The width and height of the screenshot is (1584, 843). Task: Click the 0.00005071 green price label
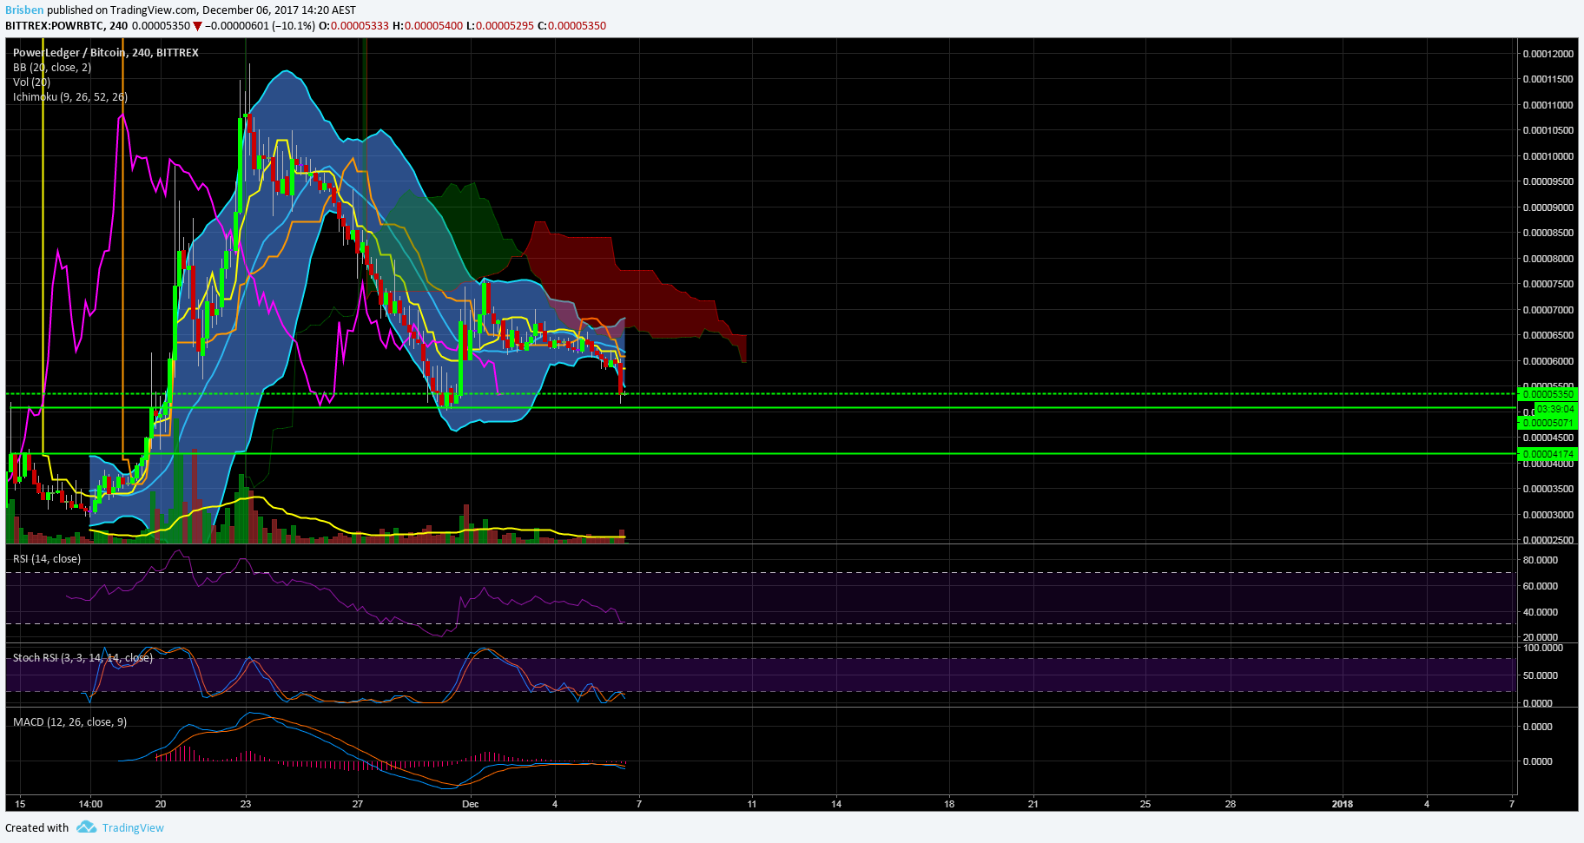(x=1547, y=423)
